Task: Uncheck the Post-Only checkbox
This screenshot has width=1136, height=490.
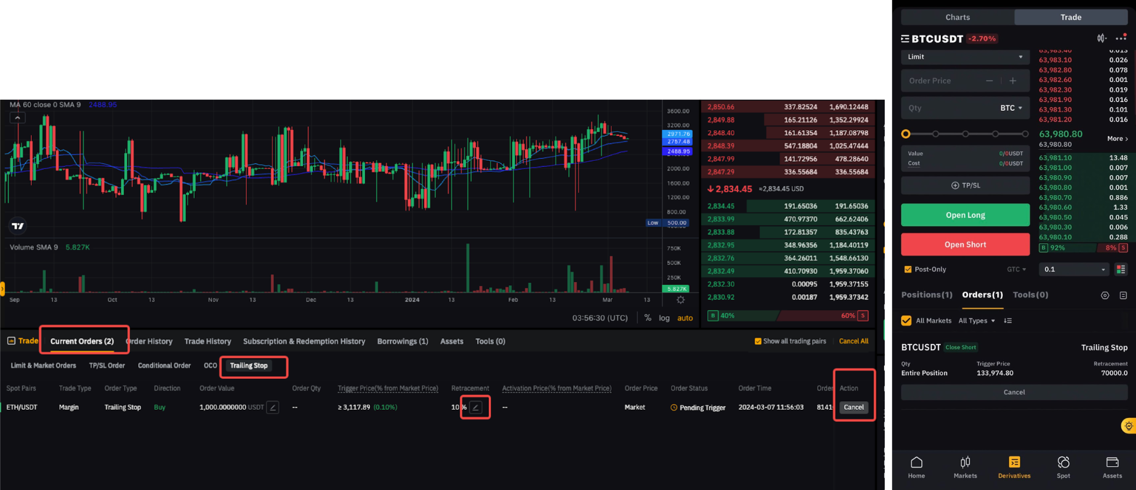Action: [x=907, y=269]
